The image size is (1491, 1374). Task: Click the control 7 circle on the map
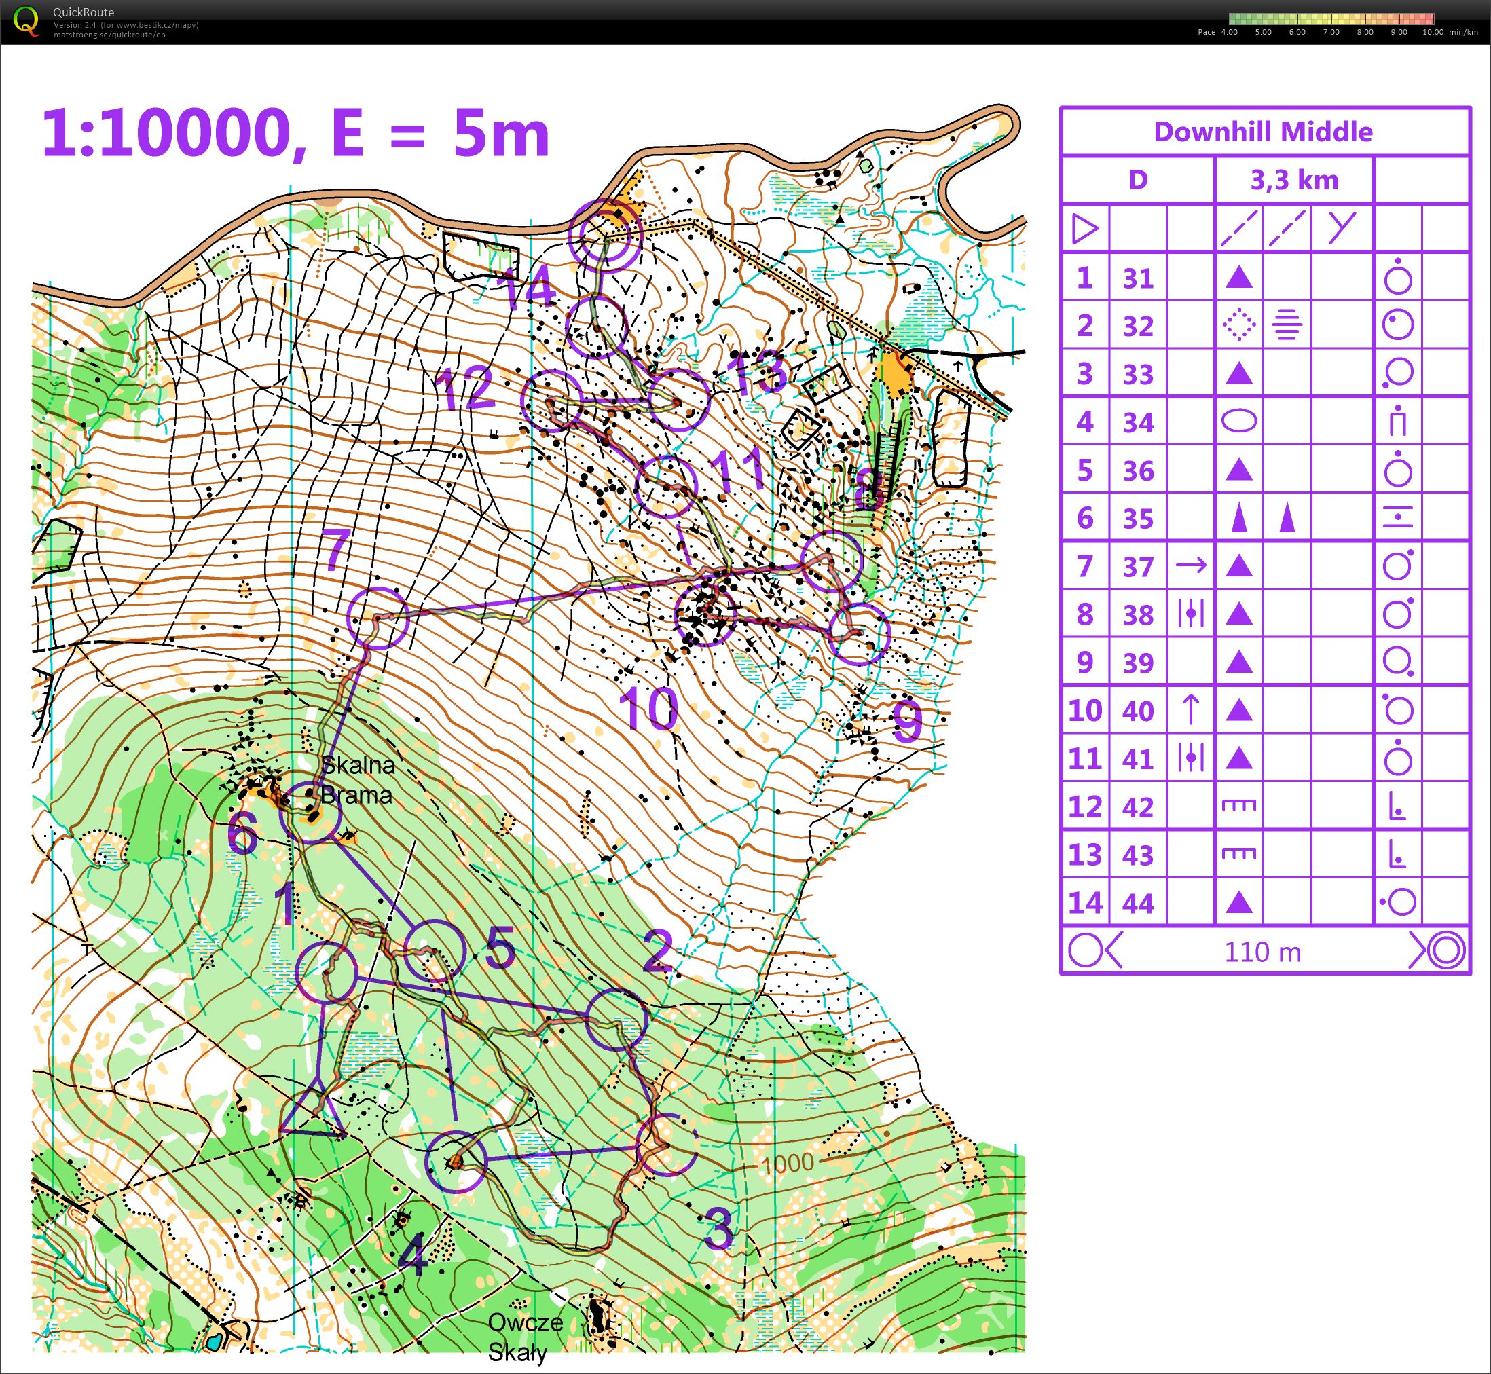pos(378,618)
